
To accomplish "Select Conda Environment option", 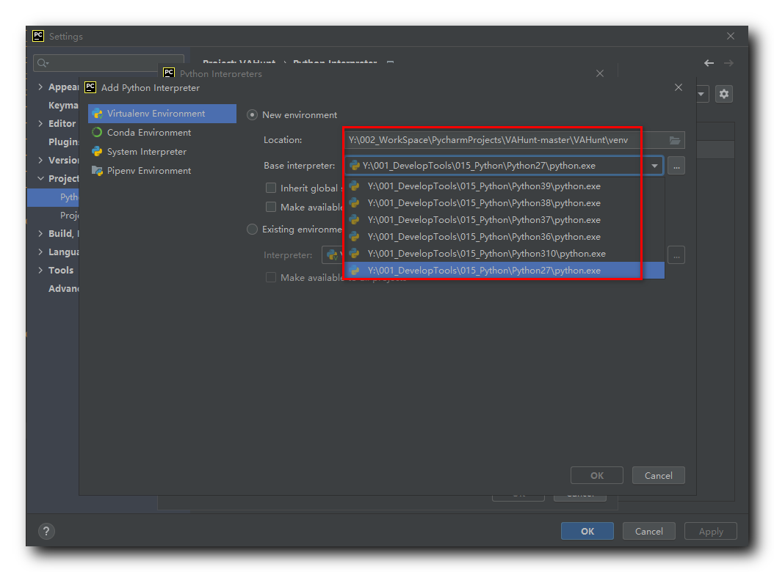I will (x=148, y=133).
